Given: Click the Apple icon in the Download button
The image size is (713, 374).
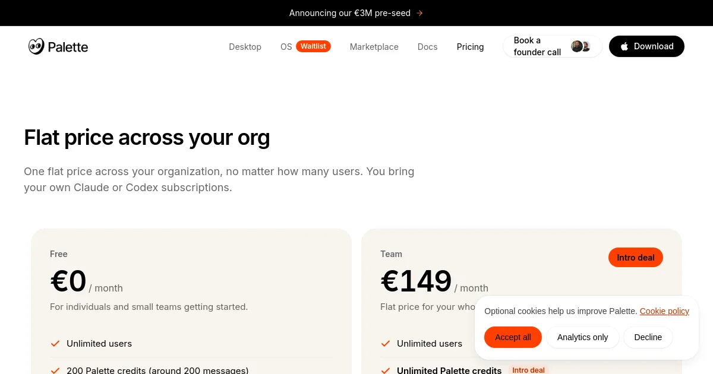Looking at the screenshot, I should coord(624,46).
